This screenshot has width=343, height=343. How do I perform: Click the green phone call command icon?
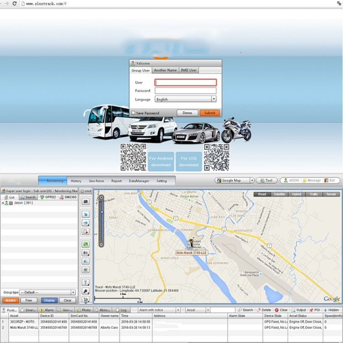pos(86,244)
